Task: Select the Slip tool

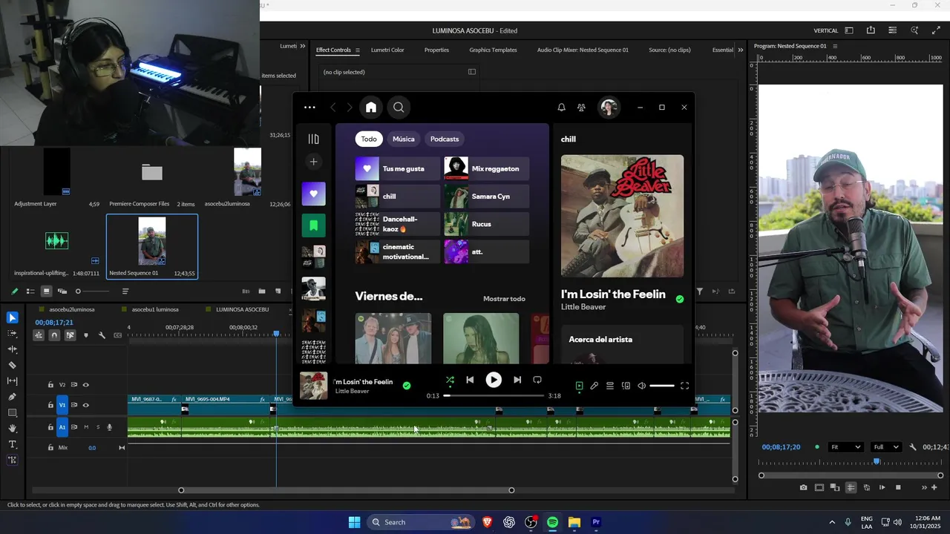Action: click(13, 381)
